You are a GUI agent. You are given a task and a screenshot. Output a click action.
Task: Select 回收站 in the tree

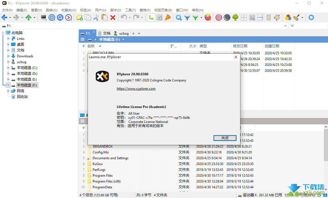[x=22, y=97]
